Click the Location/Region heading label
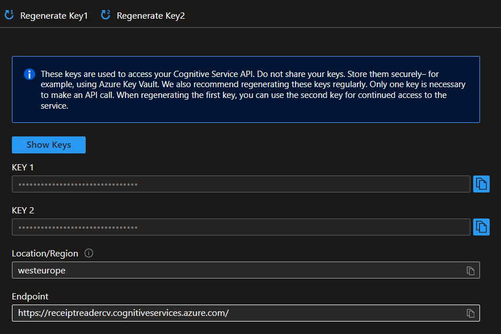The image size is (501, 334). pyautogui.click(x=45, y=254)
